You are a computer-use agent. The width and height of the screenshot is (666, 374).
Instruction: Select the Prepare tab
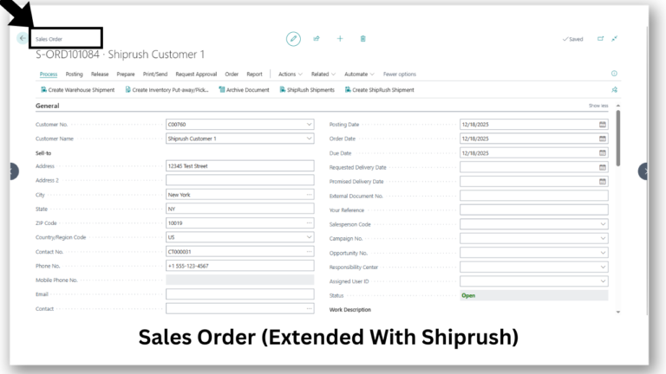tap(126, 74)
